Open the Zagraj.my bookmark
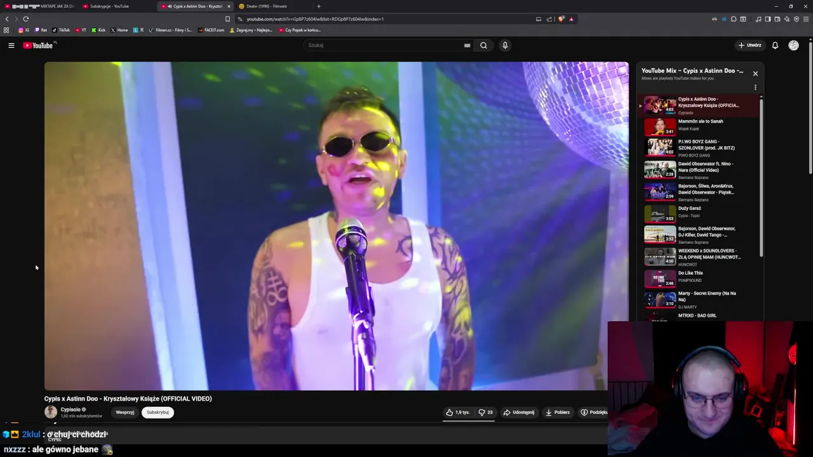 (252, 30)
